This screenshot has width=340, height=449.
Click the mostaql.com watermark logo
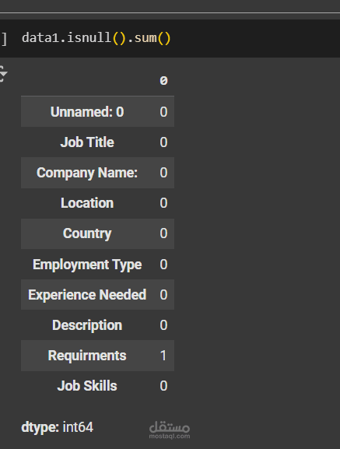[170, 430]
